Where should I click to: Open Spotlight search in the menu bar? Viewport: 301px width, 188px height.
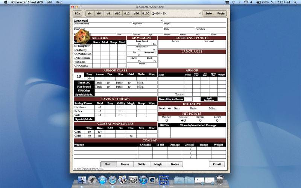295,2
